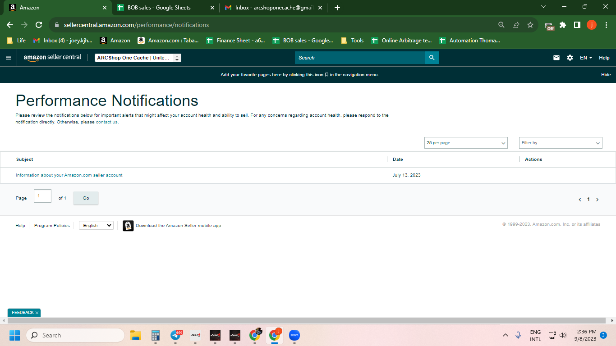Click the Go button for pagination
Viewport: 616px width, 346px height.
(86, 198)
